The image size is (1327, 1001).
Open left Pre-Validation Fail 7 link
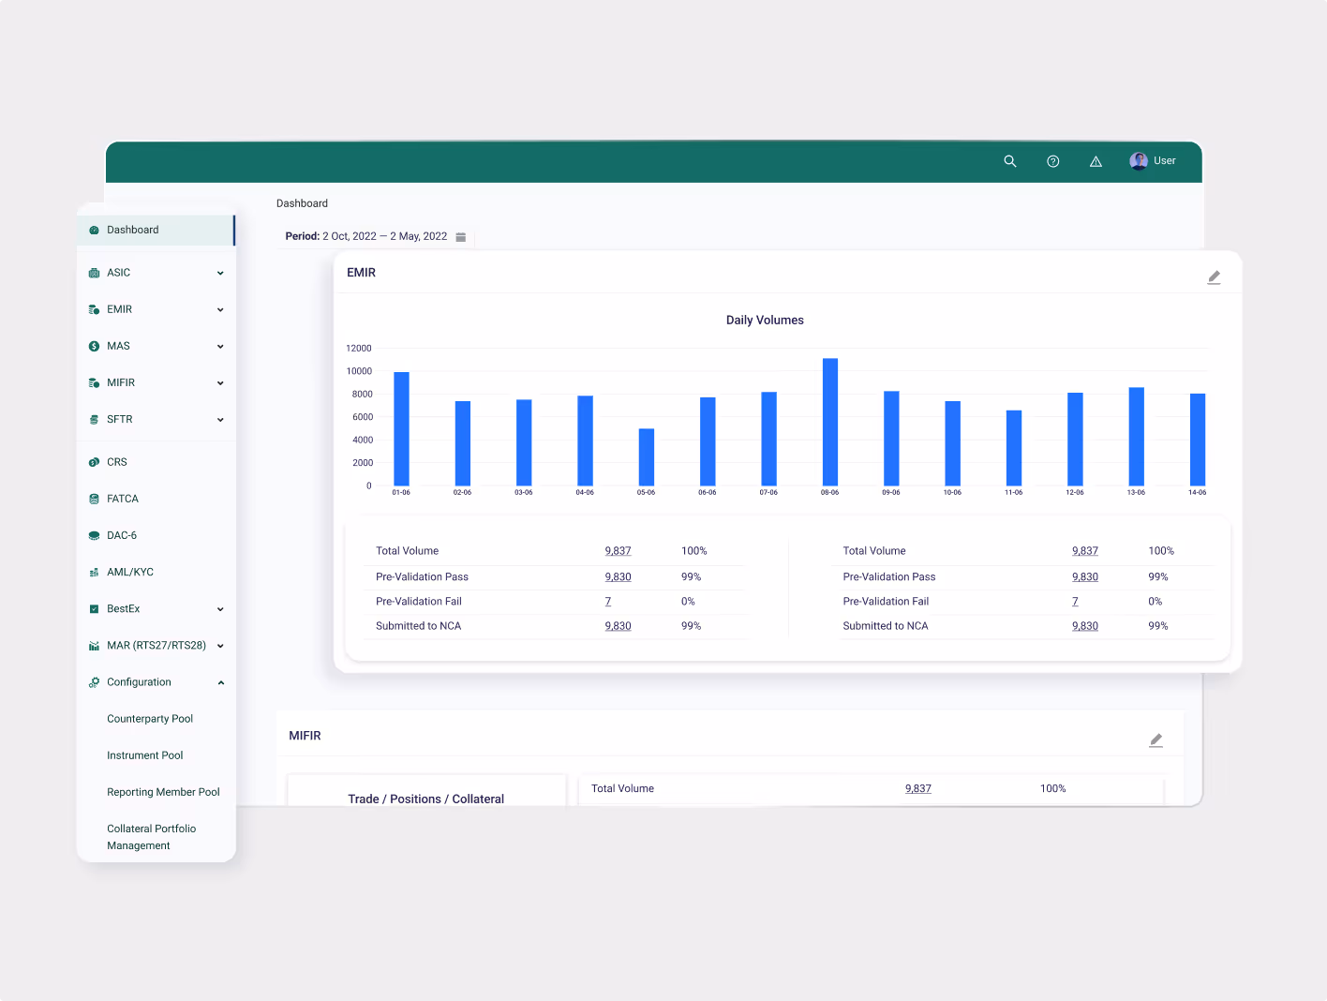(x=608, y=602)
